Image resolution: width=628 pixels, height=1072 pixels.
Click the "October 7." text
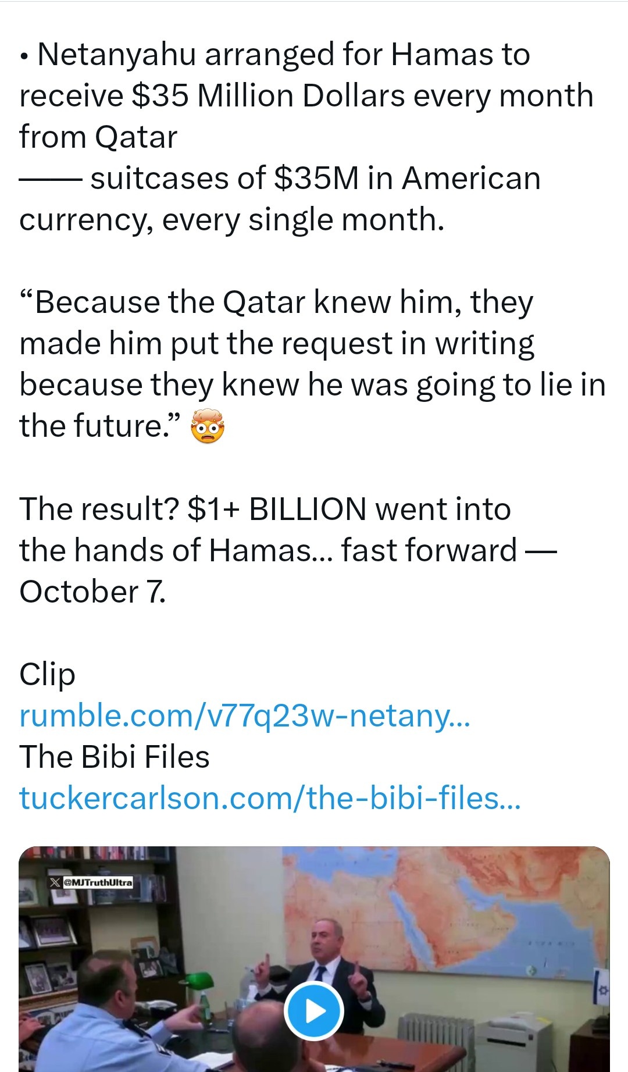point(92,592)
